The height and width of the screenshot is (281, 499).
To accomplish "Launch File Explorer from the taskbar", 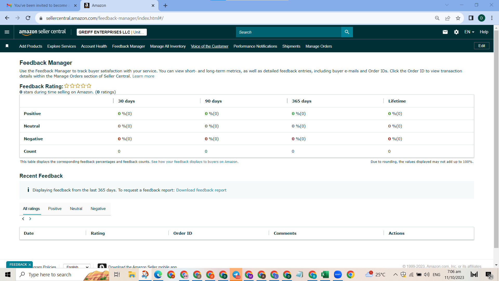I will (132, 274).
